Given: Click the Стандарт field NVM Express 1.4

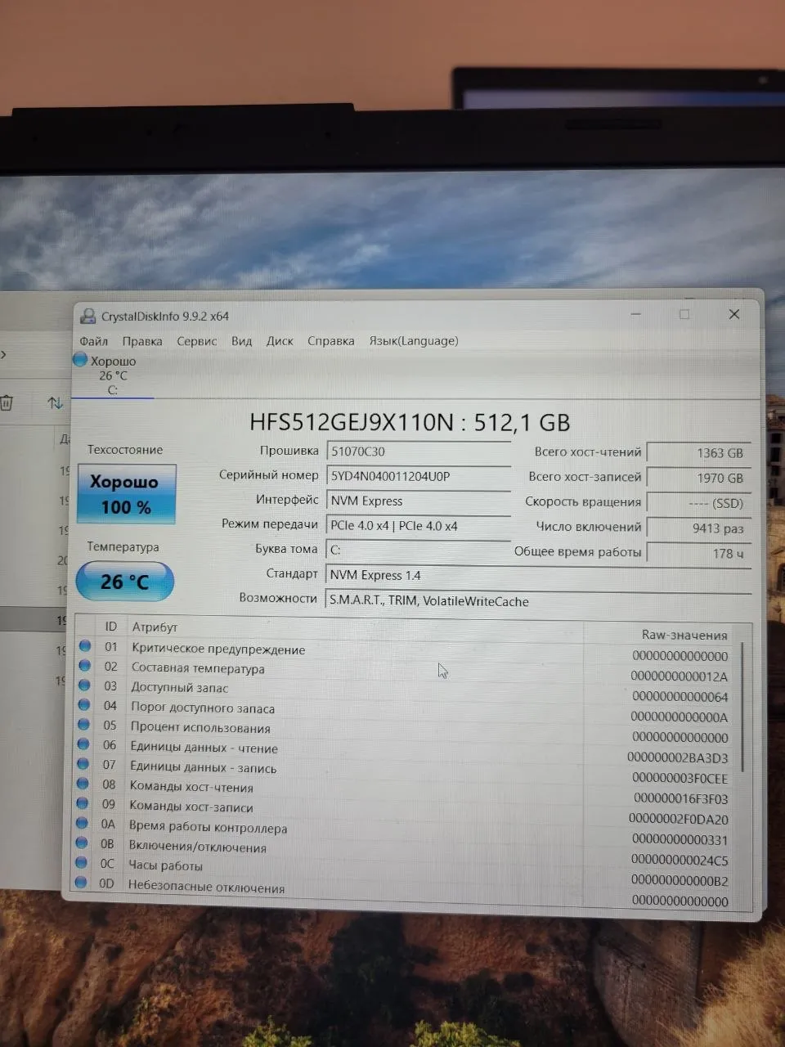Looking at the screenshot, I should [538, 575].
